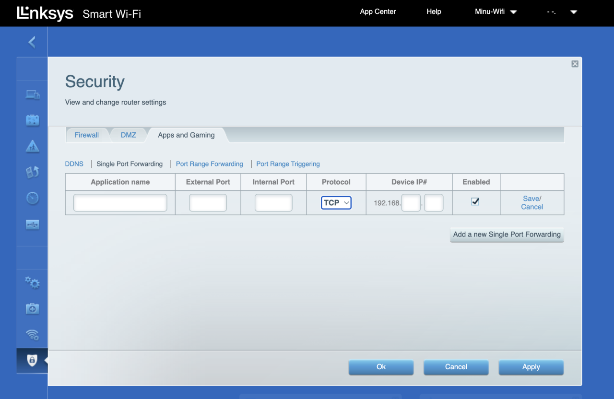Open the Protocol dropdown

click(x=336, y=202)
